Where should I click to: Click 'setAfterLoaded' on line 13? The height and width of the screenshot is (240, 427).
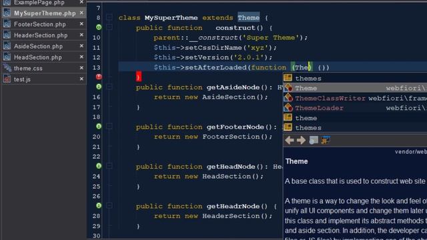216,67
